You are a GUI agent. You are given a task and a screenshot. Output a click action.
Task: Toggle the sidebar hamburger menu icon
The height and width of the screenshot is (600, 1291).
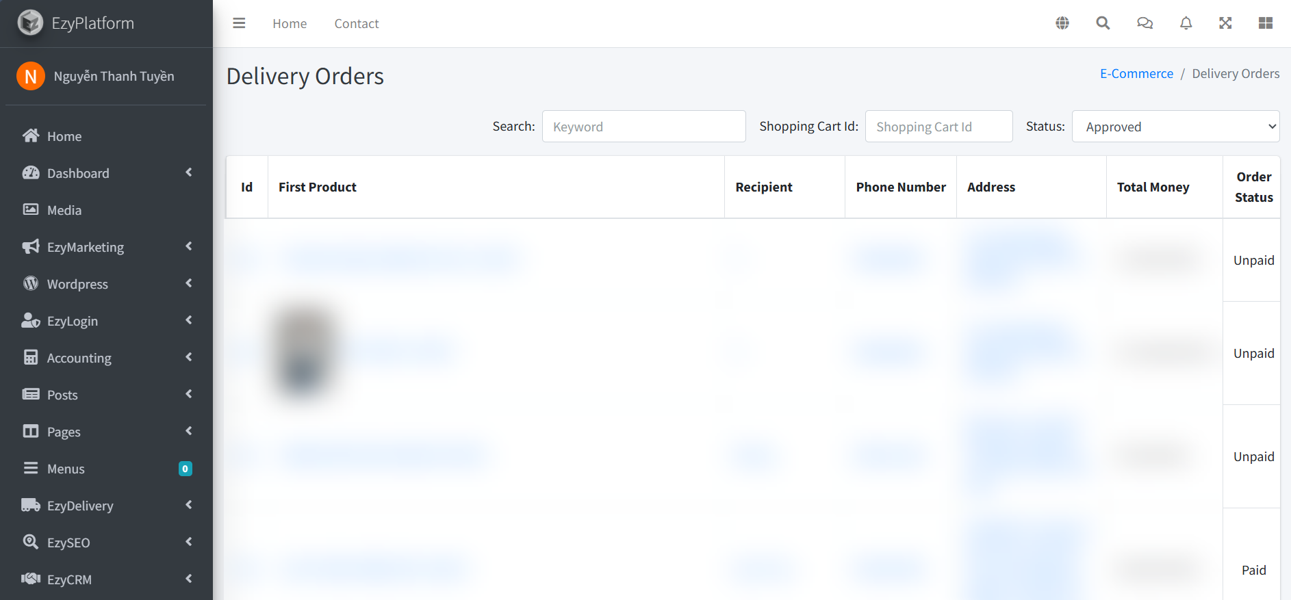pos(239,23)
